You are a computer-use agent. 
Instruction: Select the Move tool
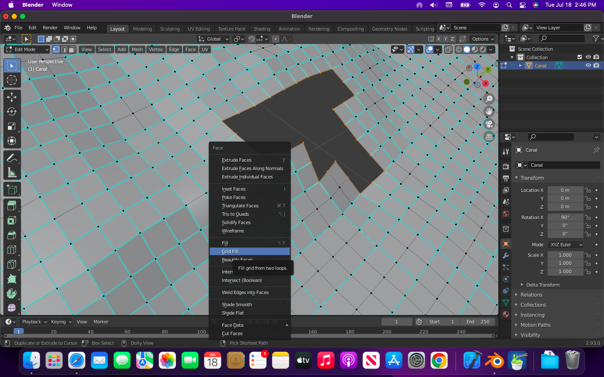12,97
